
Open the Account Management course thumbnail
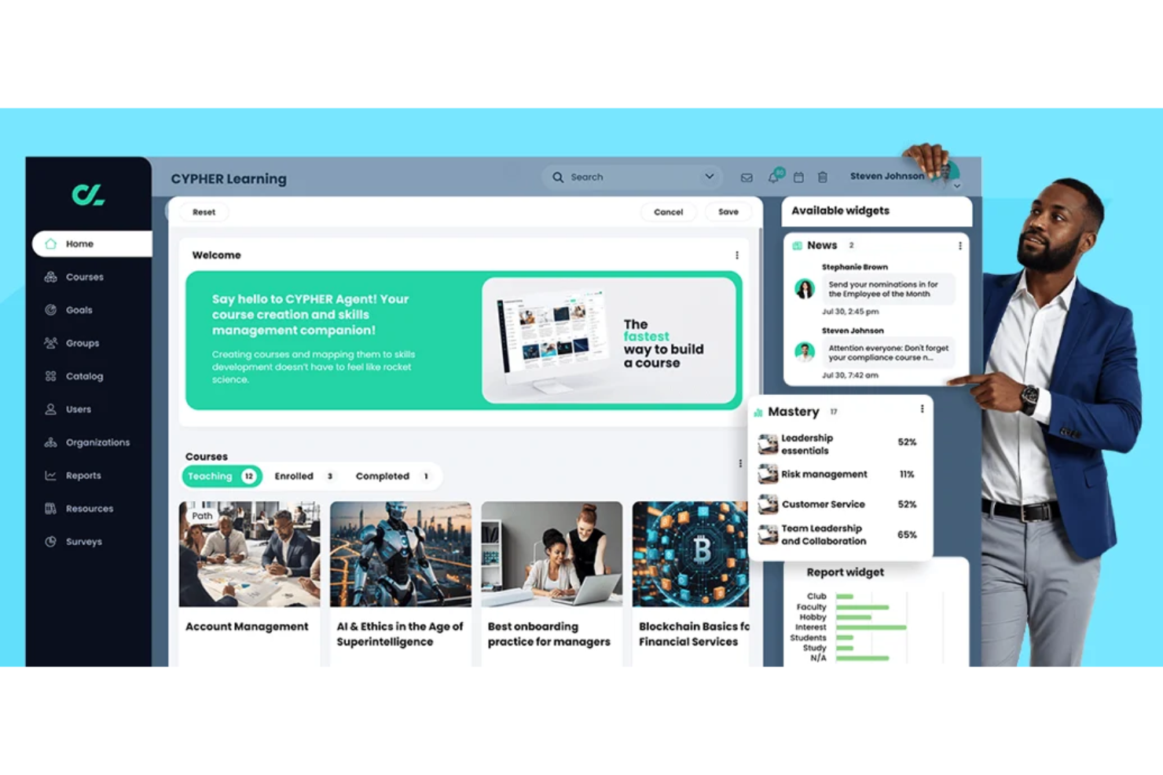coord(249,554)
